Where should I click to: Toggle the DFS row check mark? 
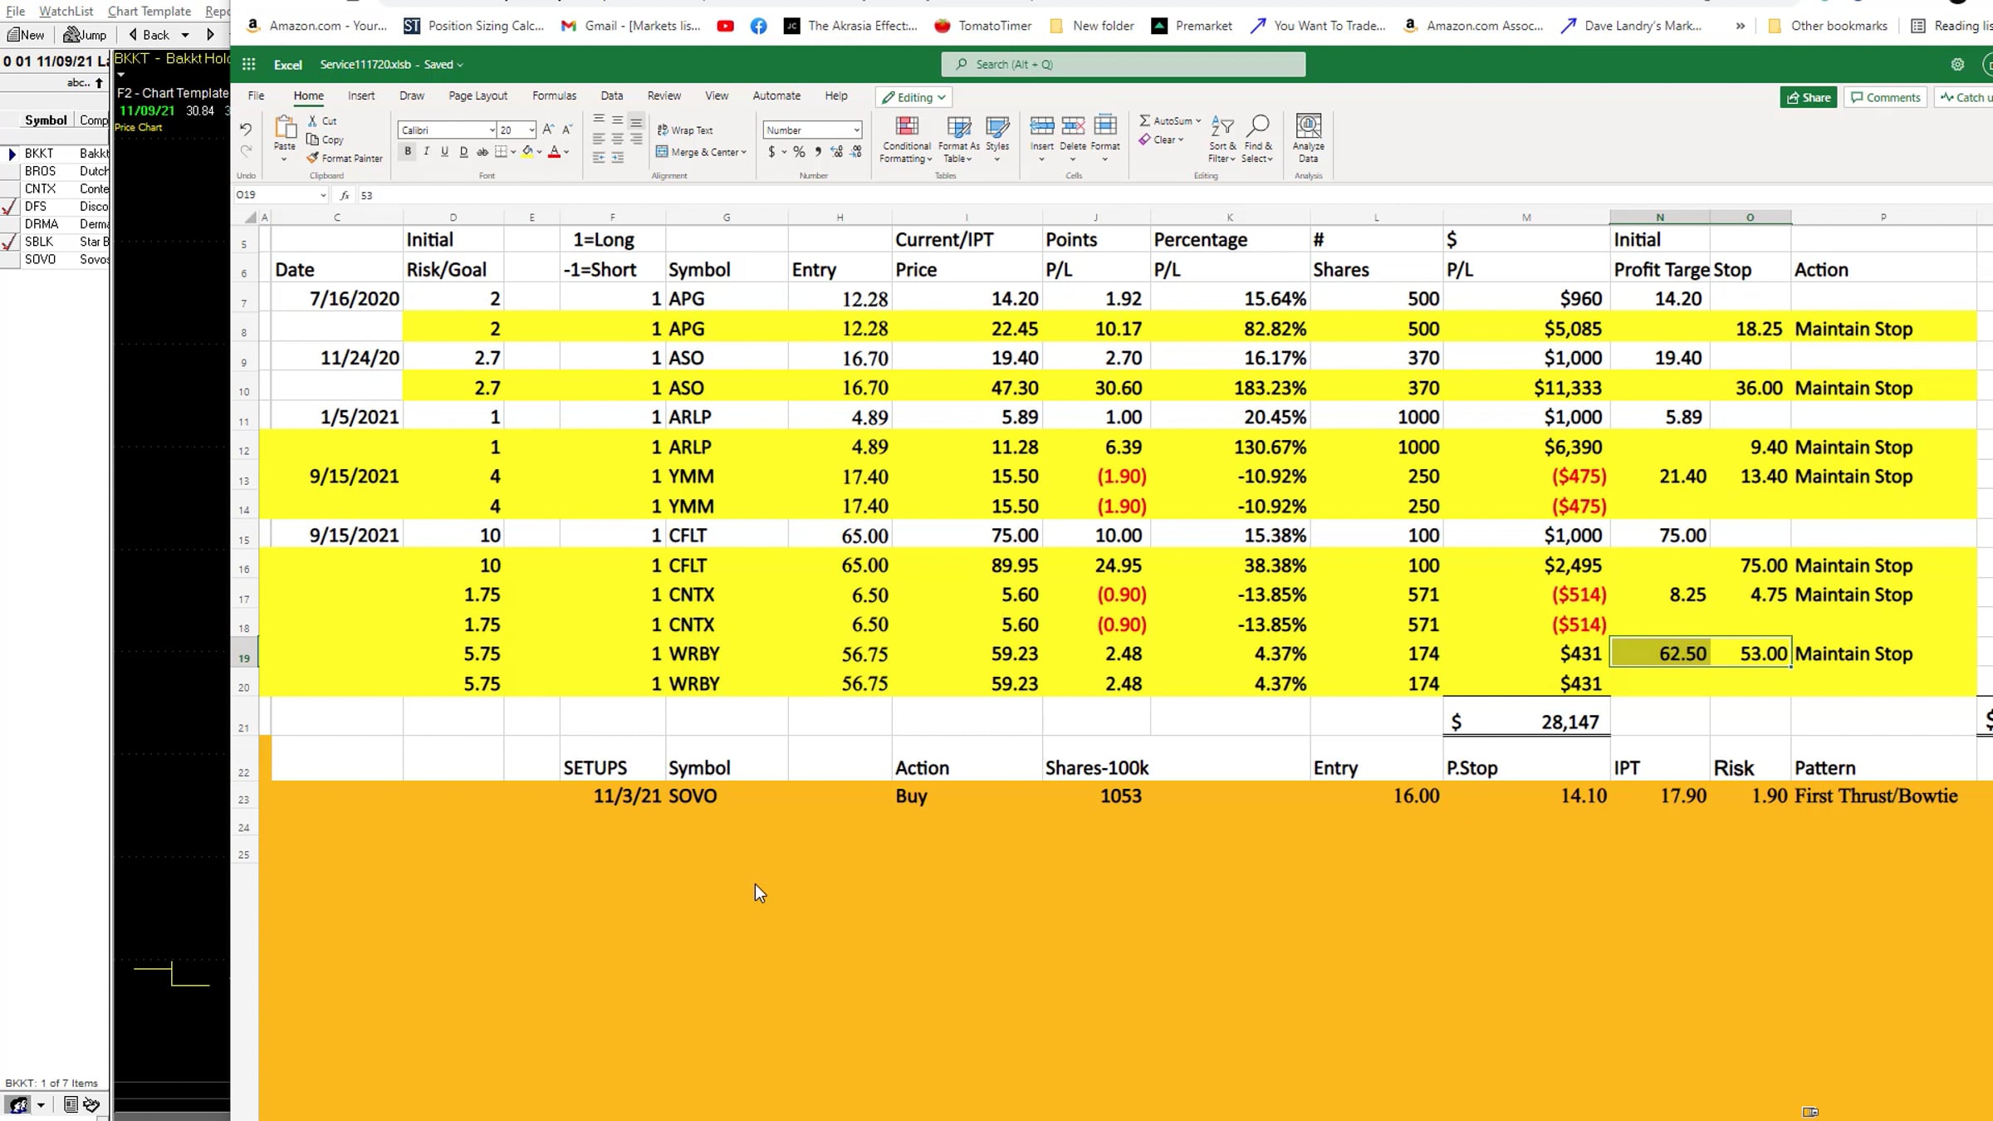[10, 207]
